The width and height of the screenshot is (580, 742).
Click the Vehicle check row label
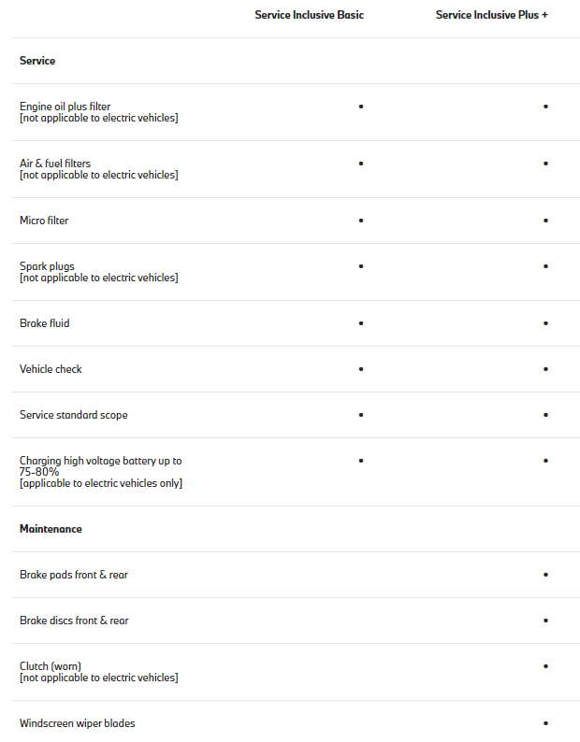tap(51, 369)
